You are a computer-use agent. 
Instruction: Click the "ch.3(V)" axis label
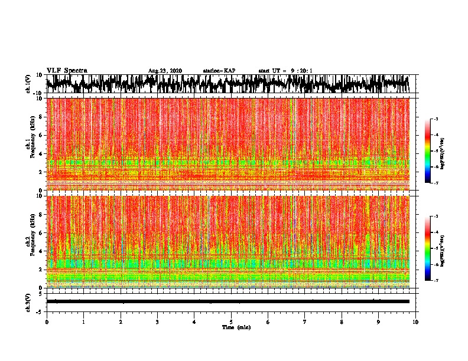28,303
